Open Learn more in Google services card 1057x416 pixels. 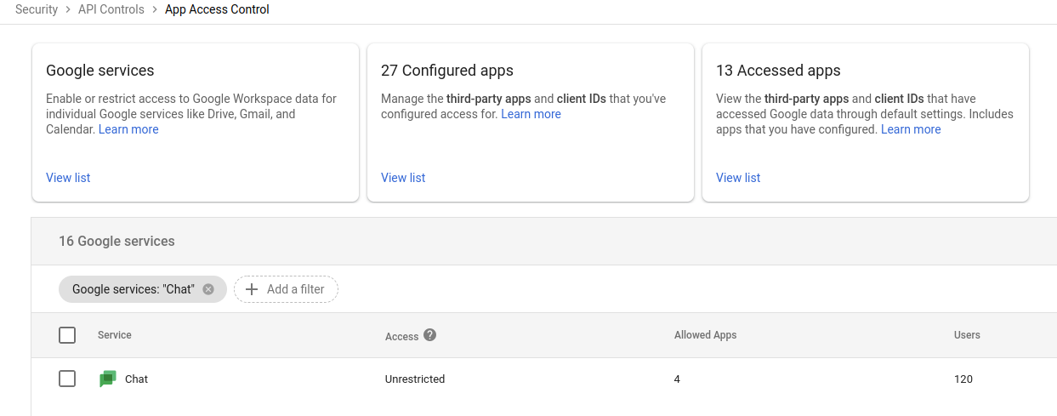point(128,129)
